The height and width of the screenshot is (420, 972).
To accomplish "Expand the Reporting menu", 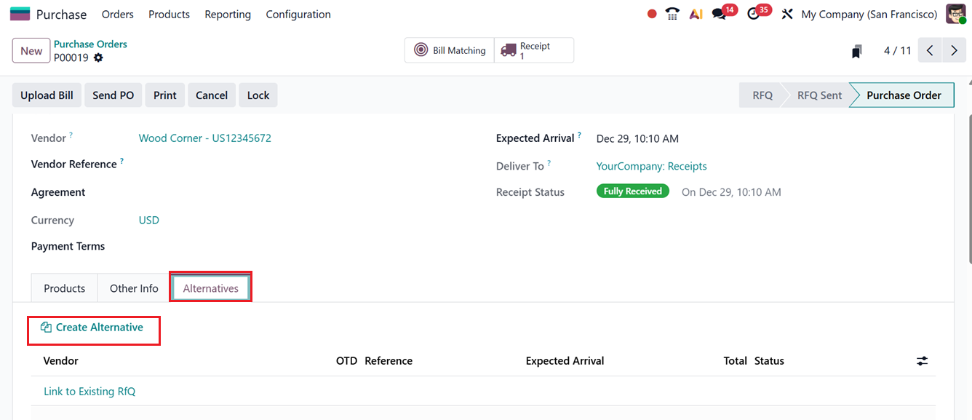I will tap(228, 15).
